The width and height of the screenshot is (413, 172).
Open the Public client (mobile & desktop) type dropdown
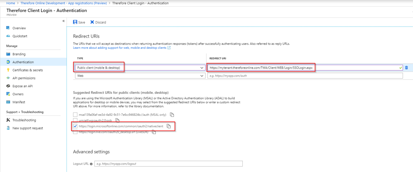pos(140,68)
